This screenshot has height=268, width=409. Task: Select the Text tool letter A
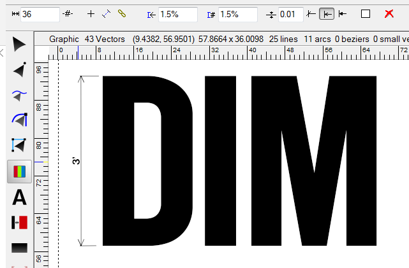tap(19, 197)
